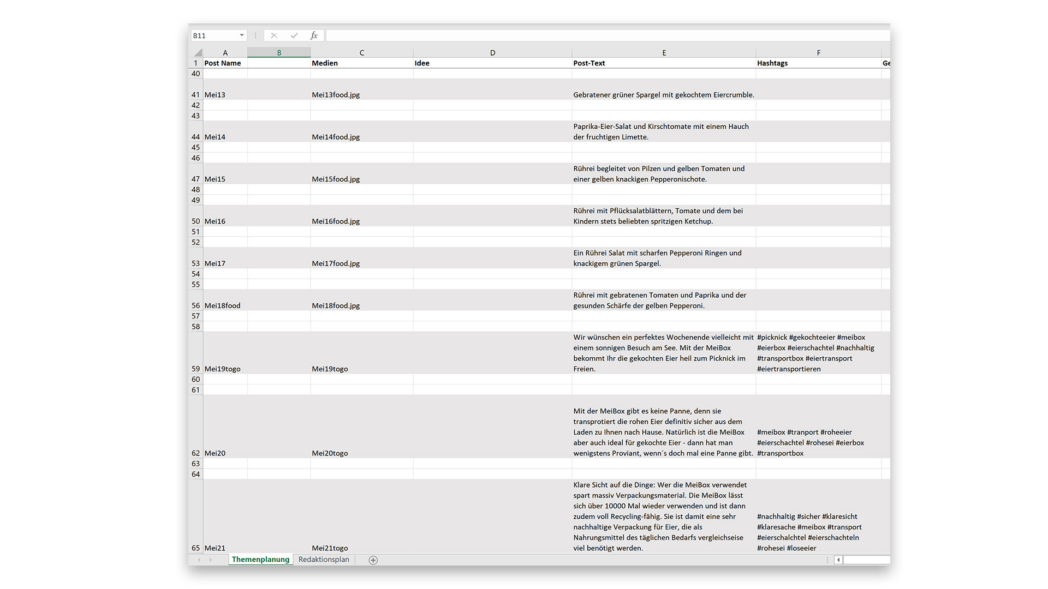
Task: Click the horizontal scrollbar track
Action: coord(867,560)
